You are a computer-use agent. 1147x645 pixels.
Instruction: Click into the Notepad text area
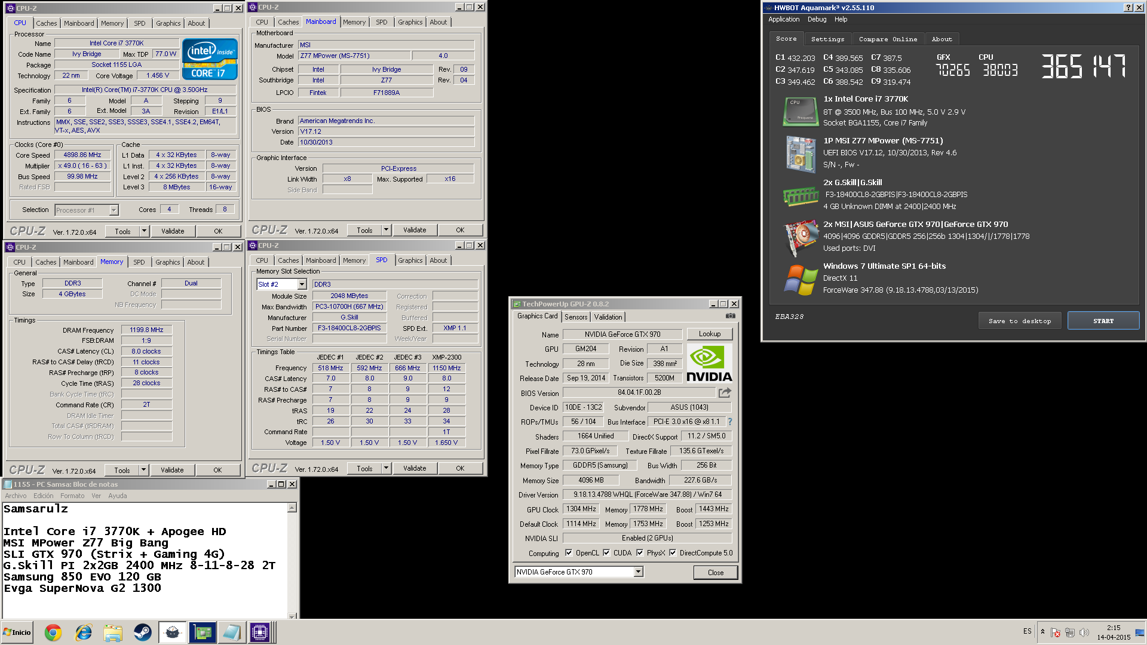pyautogui.click(x=145, y=560)
